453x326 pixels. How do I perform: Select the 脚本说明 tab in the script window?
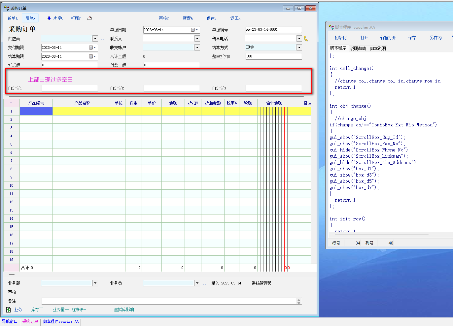pyautogui.click(x=378, y=49)
